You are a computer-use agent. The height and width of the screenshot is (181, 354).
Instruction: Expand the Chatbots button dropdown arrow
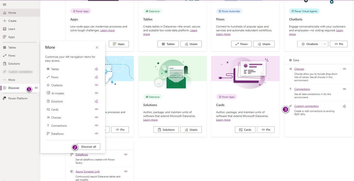point(325,44)
